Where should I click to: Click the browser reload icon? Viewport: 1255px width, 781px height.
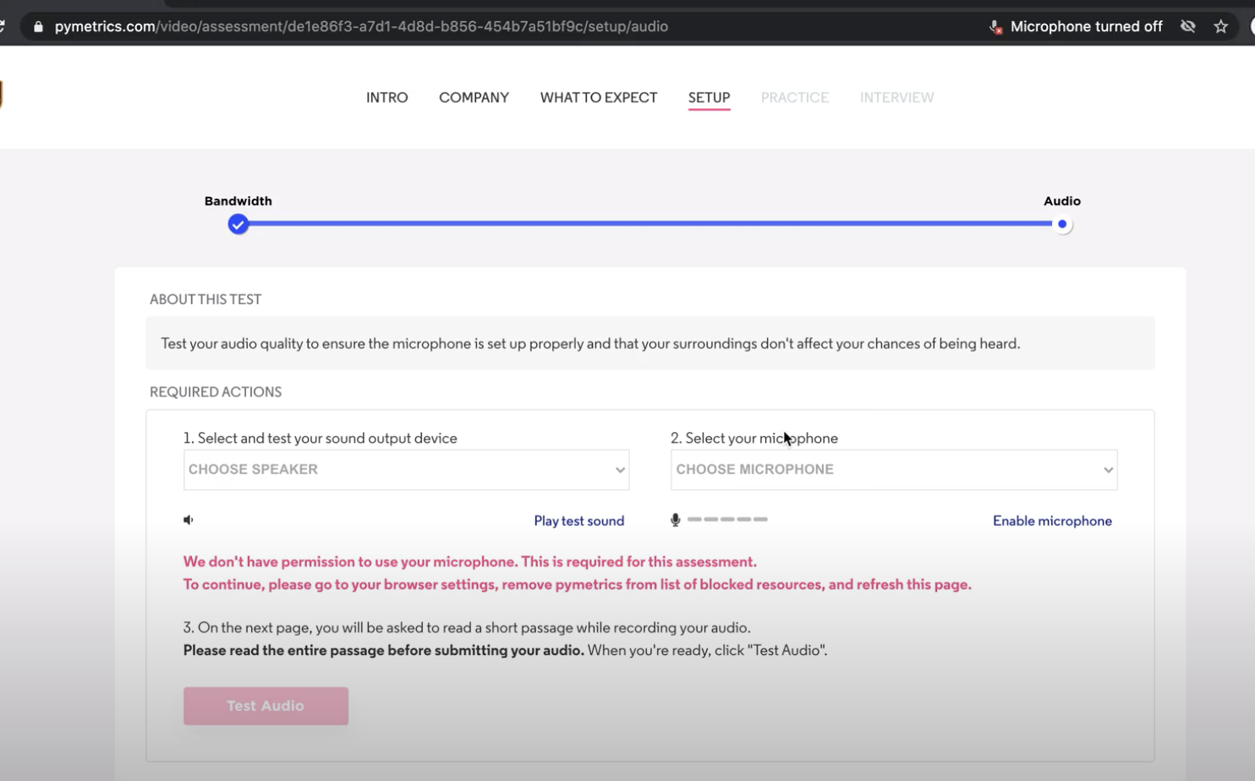tap(3, 26)
